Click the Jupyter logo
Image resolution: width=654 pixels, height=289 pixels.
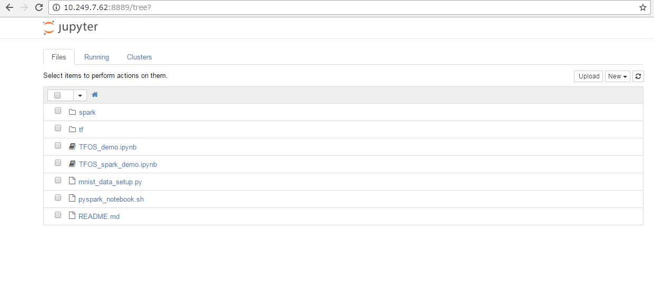pos(70,27)
